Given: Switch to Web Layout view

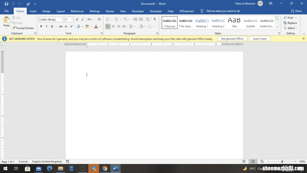Looking at the screenshot, I should coord(262,161).
